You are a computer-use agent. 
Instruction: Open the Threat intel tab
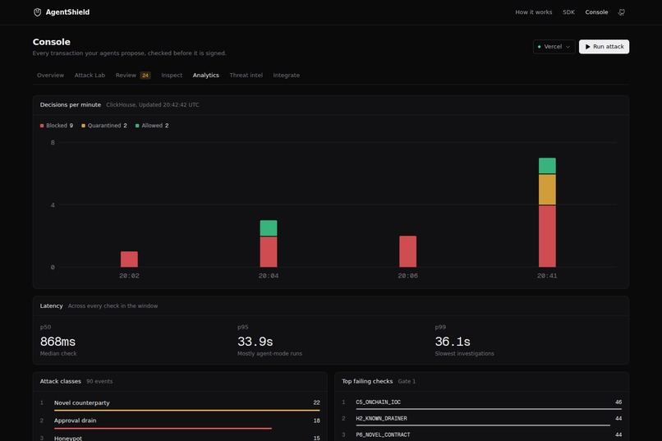[246, 75]
